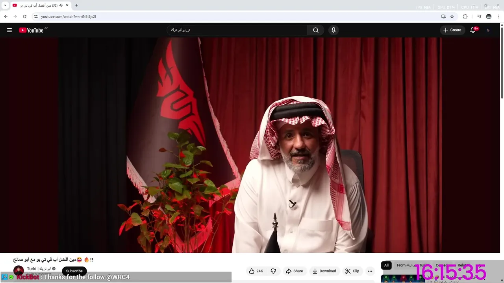Share the video
Screen dimensions: 504x283
click(295, 271)
